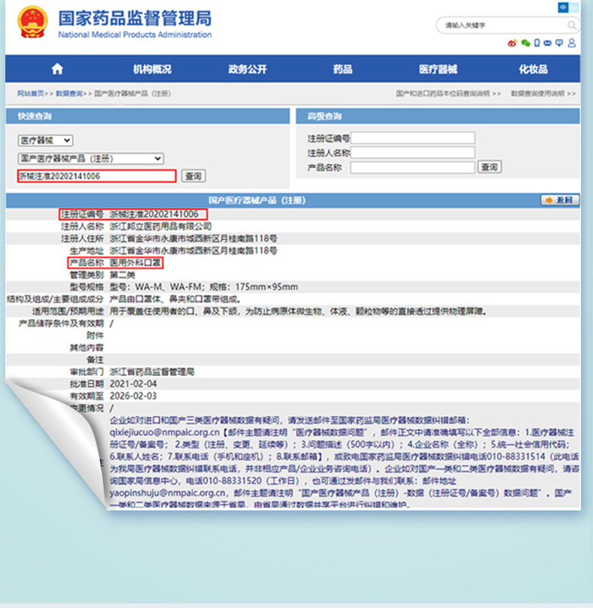Open the 医疗器械 navigation menu
Viewport: 593px width, 608px height.
click(438, 69)
